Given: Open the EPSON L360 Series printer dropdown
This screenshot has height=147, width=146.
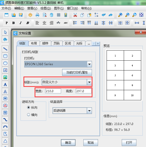Looking at the screenshot, I should 58,64.
